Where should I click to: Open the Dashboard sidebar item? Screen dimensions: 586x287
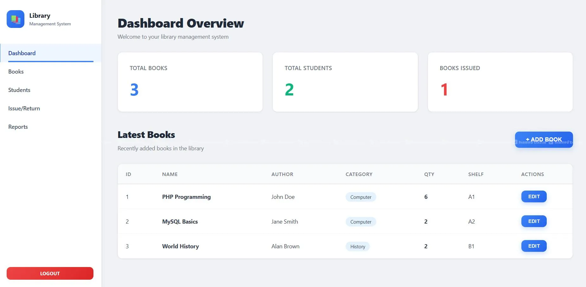tap(22, 53)
